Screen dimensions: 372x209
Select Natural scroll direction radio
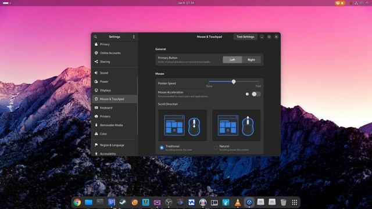click(x=216, y=147)
